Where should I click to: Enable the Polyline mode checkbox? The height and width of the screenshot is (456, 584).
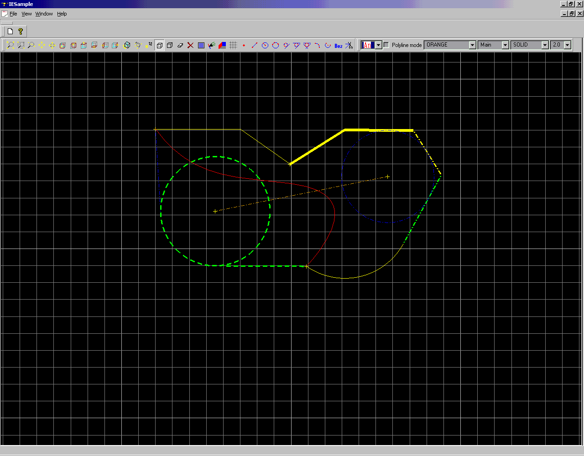tap(386, 45)
